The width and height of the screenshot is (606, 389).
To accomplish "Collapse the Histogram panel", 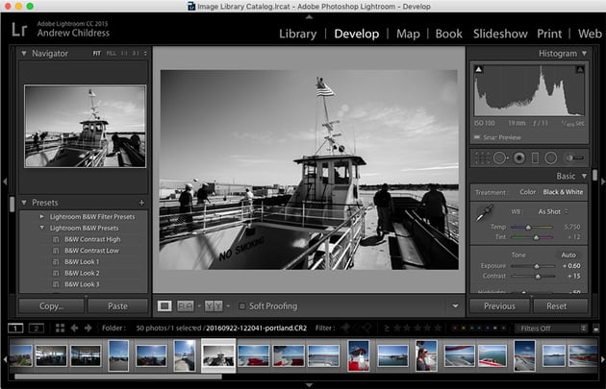I will click(584, 53).
